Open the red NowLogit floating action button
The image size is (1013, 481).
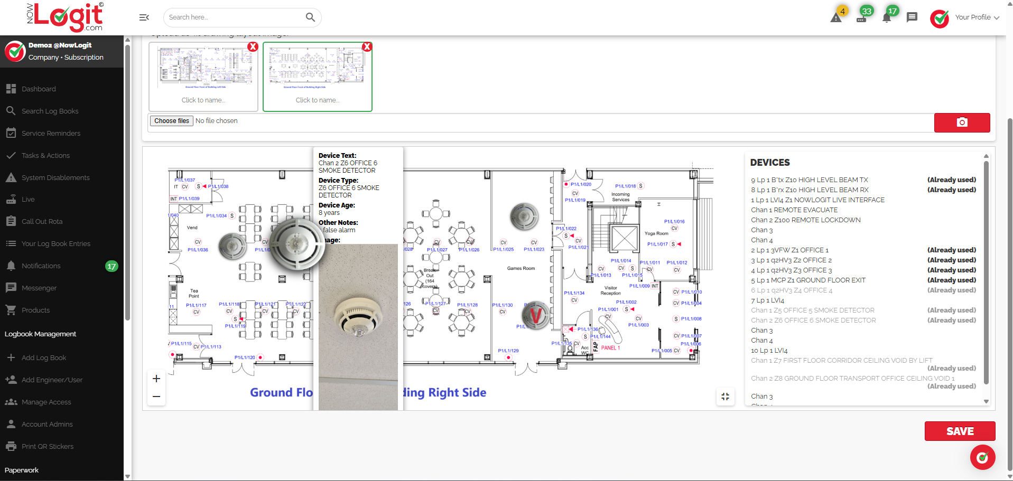click(982, 457)
